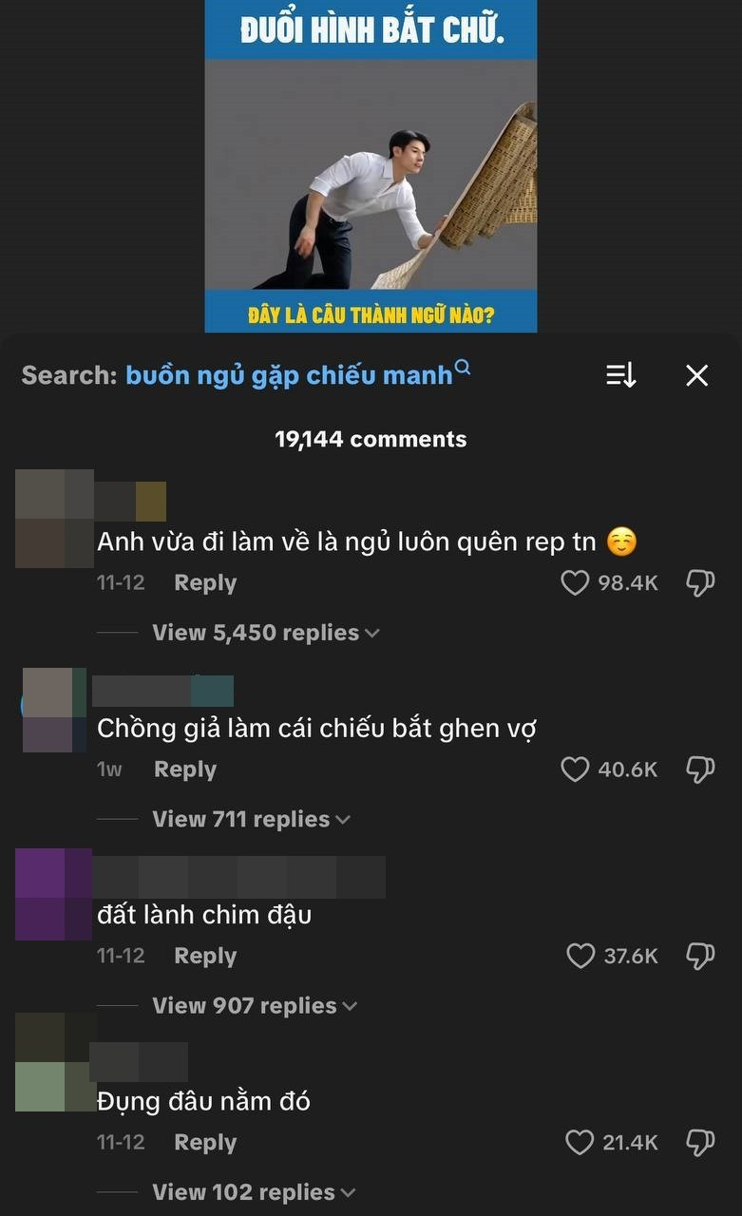Open the comment sort options icon
The image size is (742, 1216).
[x=621, y=375]
